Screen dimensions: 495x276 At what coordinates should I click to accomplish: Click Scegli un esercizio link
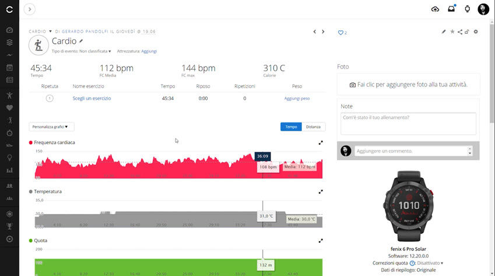point(92,99)
